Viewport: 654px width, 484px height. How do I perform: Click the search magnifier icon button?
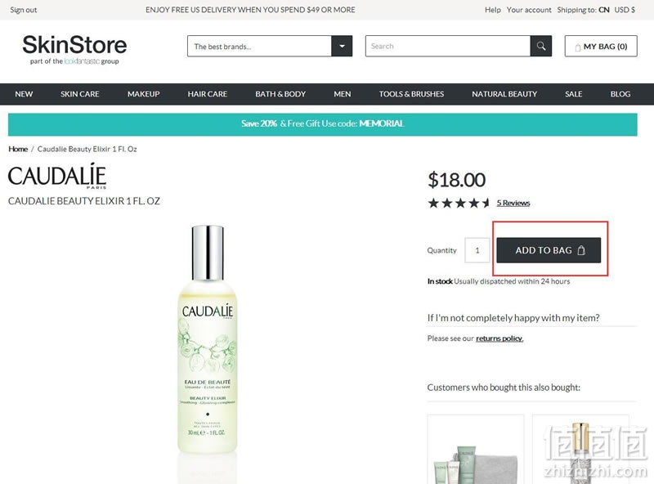point(541,46)
